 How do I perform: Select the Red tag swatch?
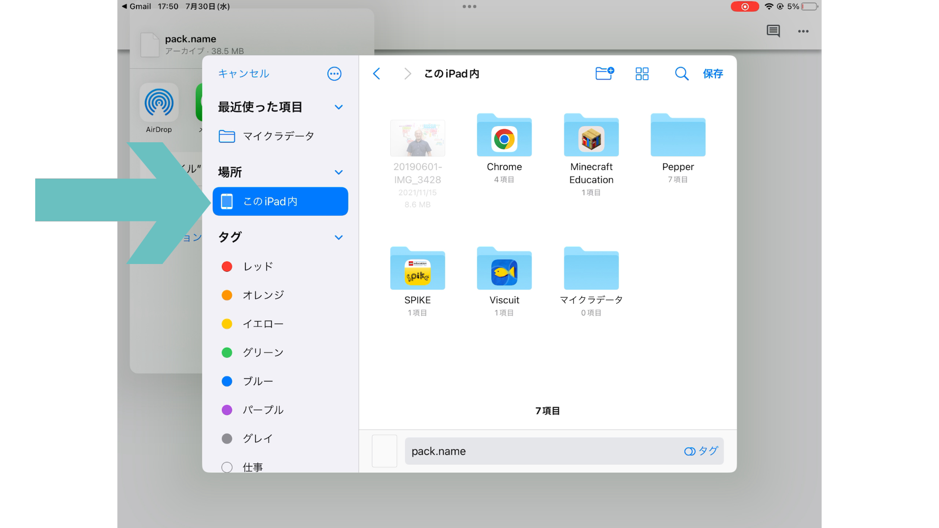(227, 266)
